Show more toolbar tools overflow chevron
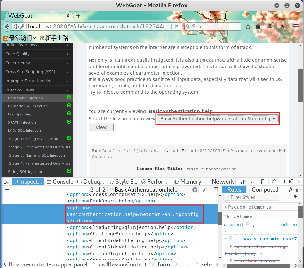Viewport: 304px width, 268px height. pos(282,27)
